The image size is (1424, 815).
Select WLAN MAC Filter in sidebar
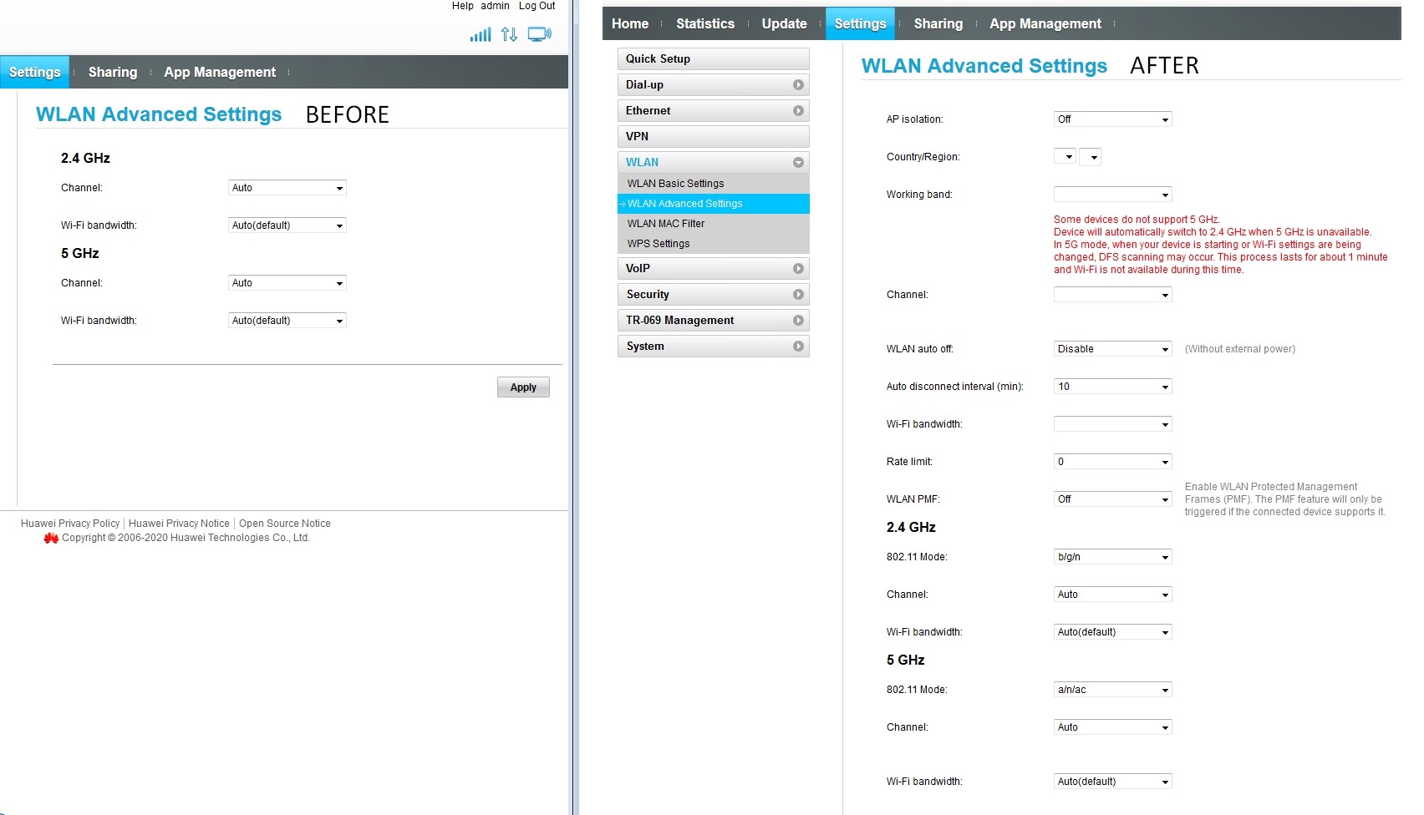(x=666, y=224)
